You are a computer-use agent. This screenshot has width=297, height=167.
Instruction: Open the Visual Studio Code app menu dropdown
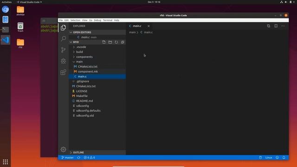point(29,2)
